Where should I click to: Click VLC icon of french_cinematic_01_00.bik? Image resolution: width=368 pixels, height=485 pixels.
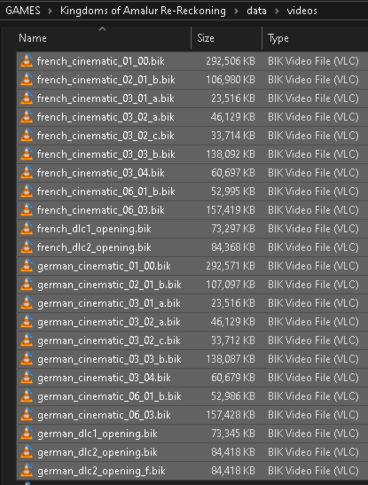pyautogui.click(x=27, y=61)
